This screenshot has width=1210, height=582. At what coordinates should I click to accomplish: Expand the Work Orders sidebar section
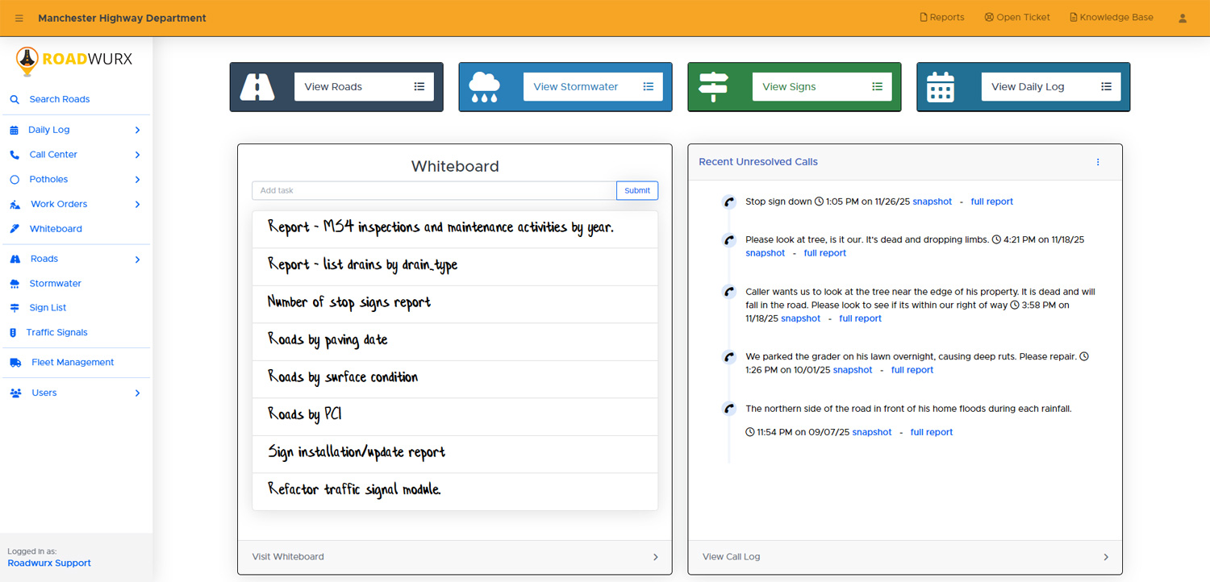[x=137, y=205]
